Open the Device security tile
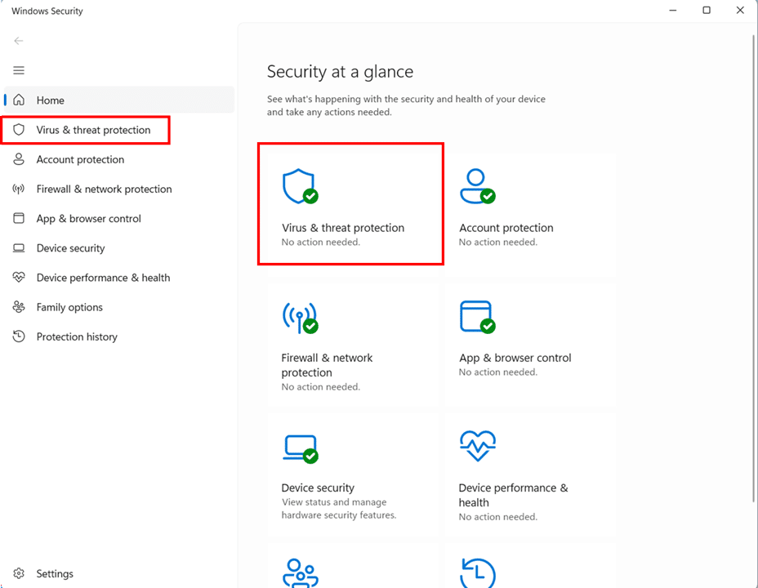The width and height of the screenshot is (758, 588). tap(350, 474)
